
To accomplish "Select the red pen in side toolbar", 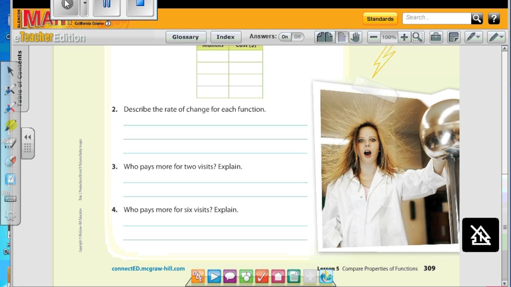I will coord(10,107).
